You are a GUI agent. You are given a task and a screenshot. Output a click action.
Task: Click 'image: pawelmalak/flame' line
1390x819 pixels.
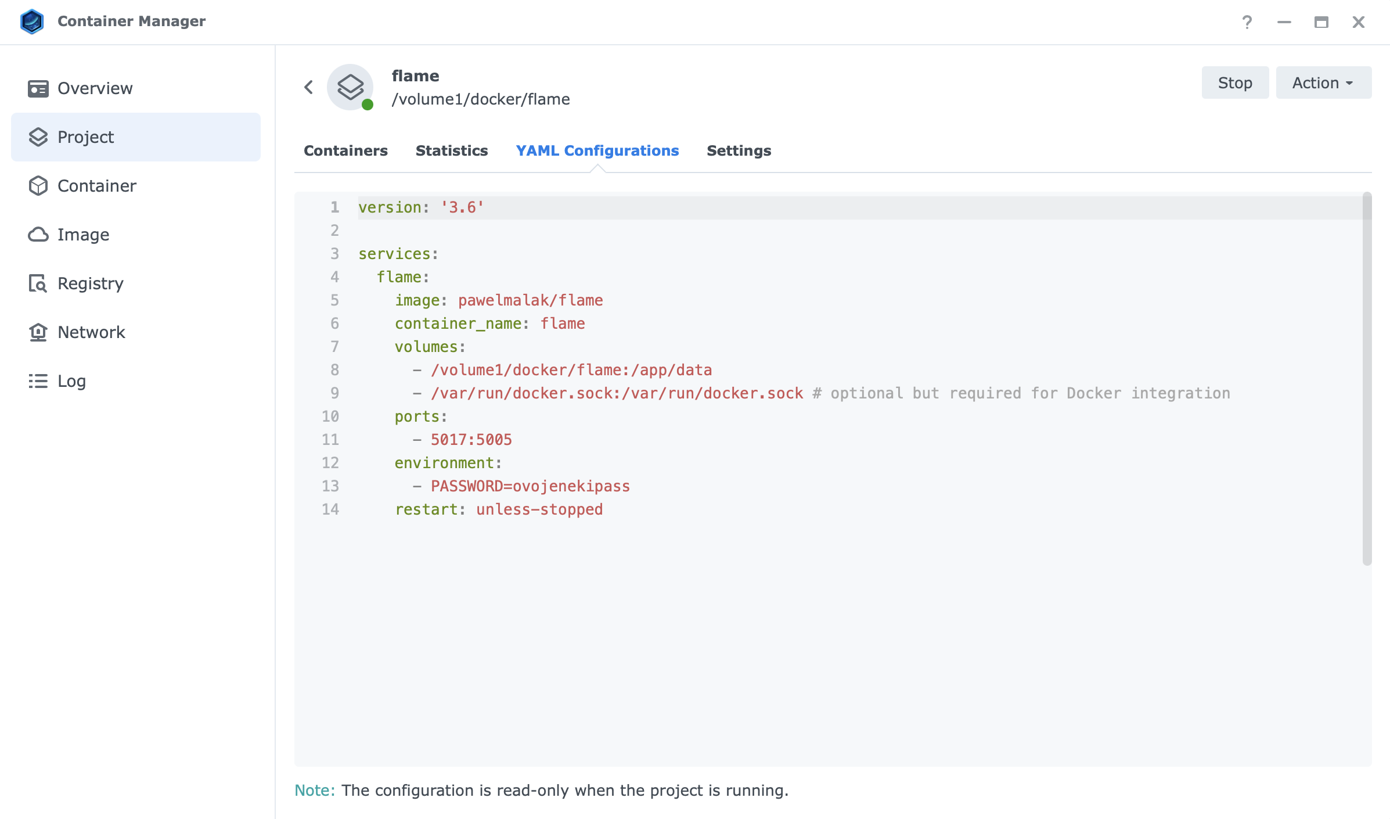(499, 300)
